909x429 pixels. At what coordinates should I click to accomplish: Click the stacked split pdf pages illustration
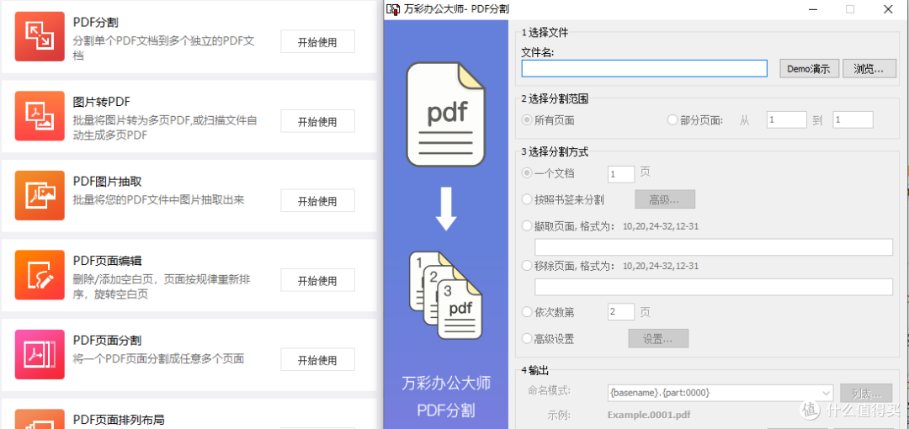pos(446,295)
